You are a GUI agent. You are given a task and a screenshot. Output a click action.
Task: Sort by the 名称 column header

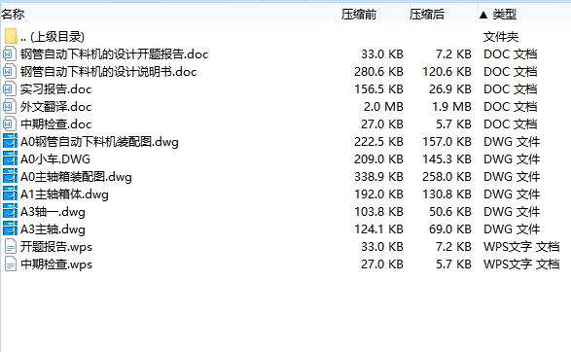pos(13,15)
